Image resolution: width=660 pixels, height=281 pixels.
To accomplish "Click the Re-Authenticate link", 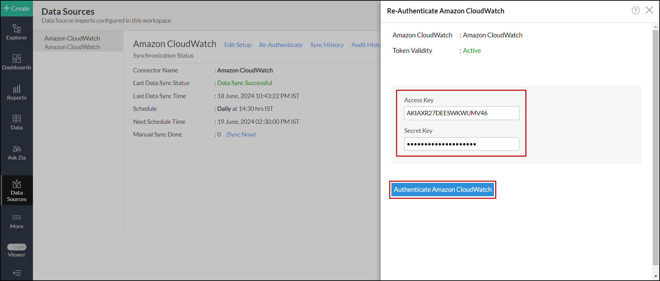I will coord(281,45).
